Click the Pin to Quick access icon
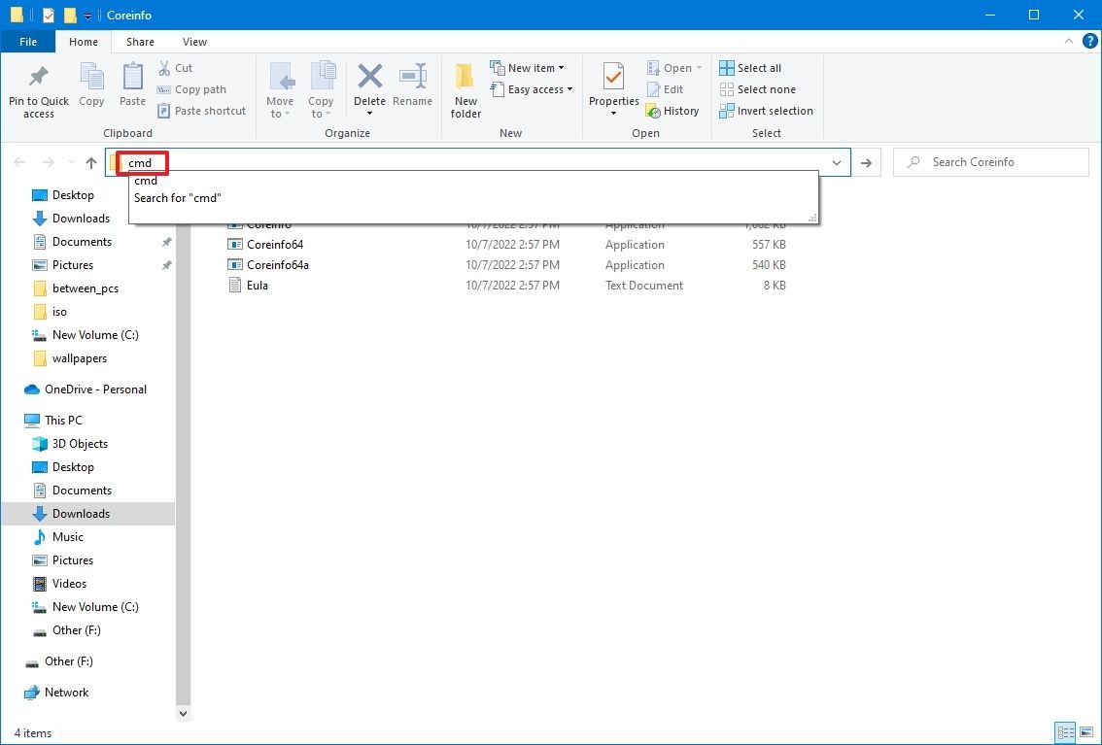1102x745 pixels. click(x=39, y=78)
